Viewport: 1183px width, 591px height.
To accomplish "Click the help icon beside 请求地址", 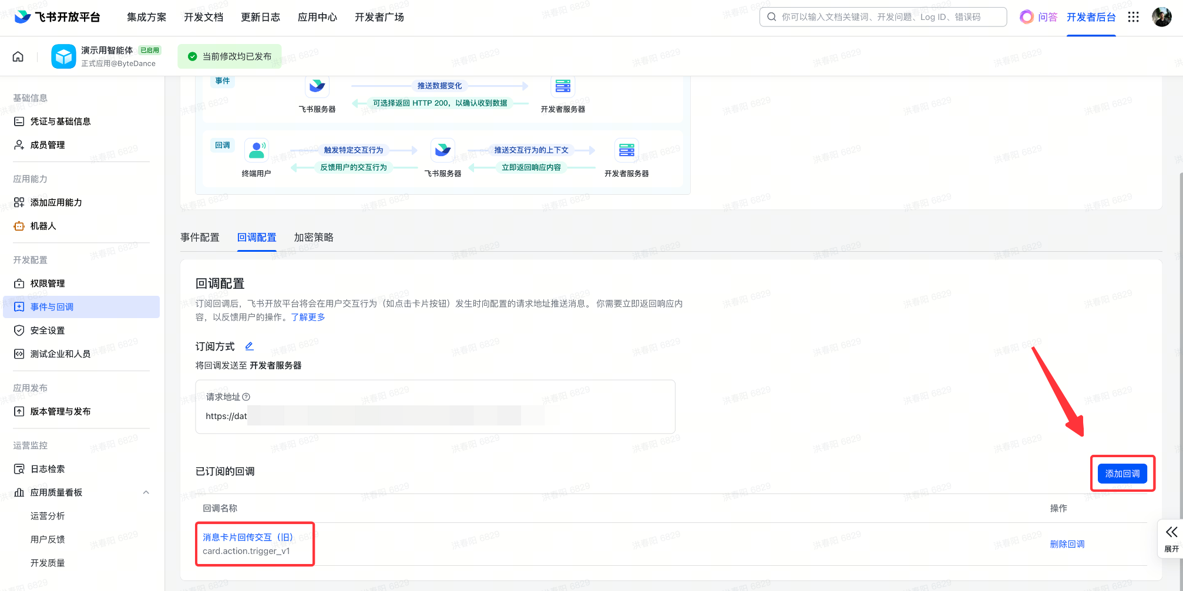I will pos(246,397).
